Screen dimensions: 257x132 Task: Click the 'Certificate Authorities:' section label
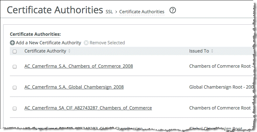(35, 34)
